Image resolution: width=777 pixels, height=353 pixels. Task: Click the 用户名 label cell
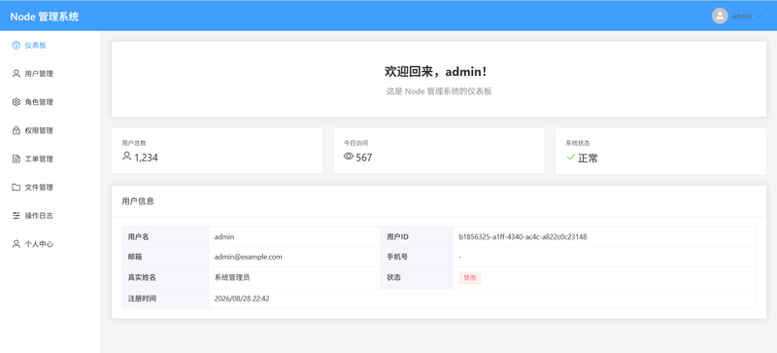tap(165, 237)
